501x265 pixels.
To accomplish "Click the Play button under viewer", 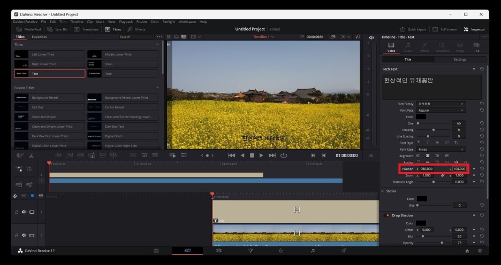I will [x=261, y=155].
